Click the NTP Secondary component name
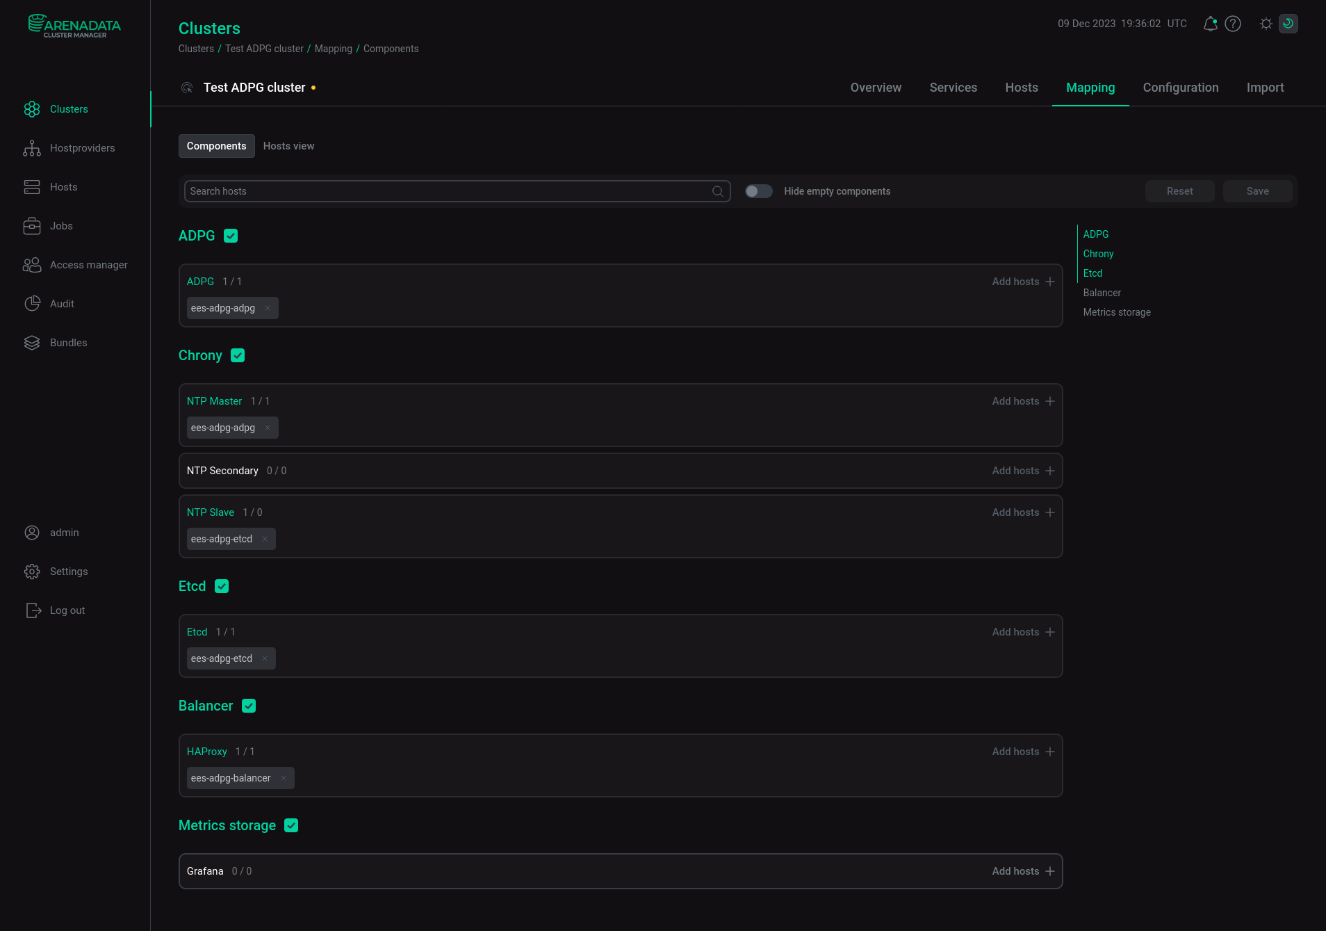The height and width of the screenshot is (931, 1326). pyautogui.click(x=222, y=471)
